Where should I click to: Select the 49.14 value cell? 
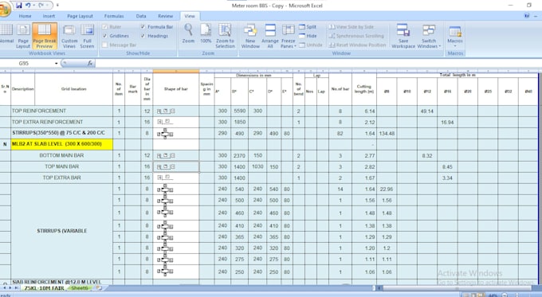(x=427, y=111)
